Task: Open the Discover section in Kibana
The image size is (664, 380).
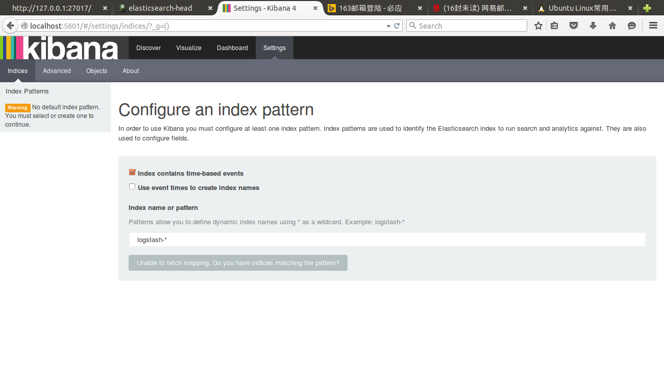Action: 149,48
